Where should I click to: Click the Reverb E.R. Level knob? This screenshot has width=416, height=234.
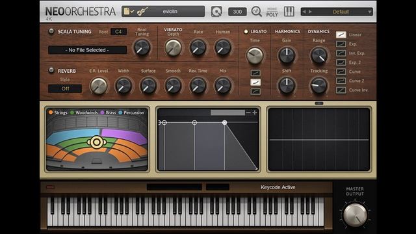99,86
